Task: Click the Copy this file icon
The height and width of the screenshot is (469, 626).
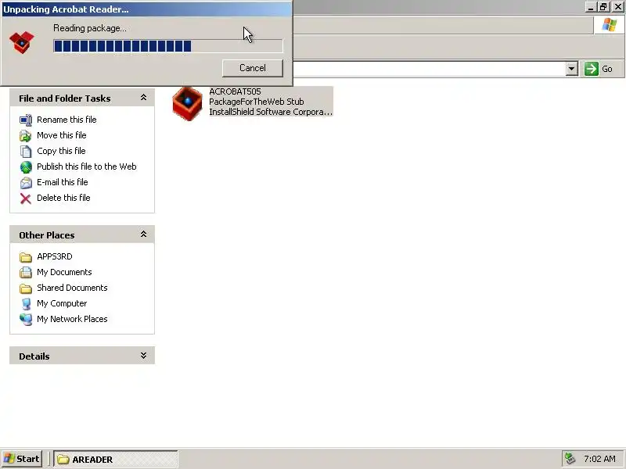Action: [26, 151]
